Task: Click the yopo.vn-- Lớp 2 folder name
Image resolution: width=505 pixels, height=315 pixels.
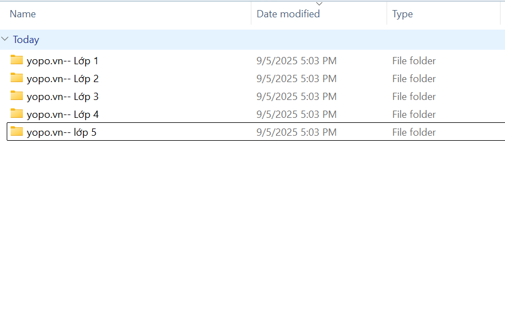Action: point(63,79)
